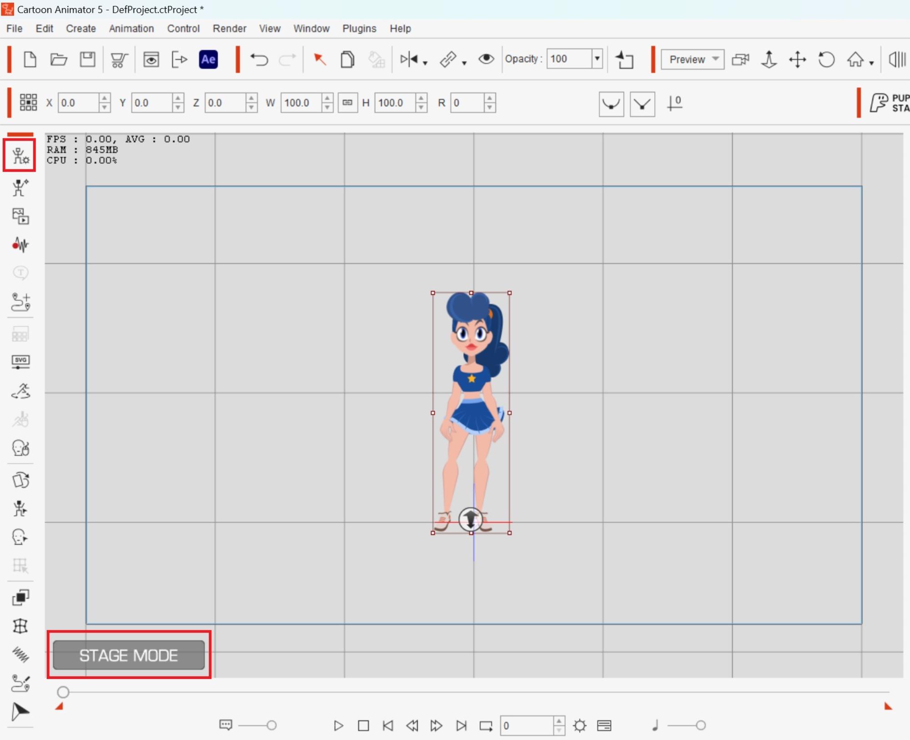This screenshot has height=740, width=910.
Task: Open the face puppet head icon
Action: point(20,448)
